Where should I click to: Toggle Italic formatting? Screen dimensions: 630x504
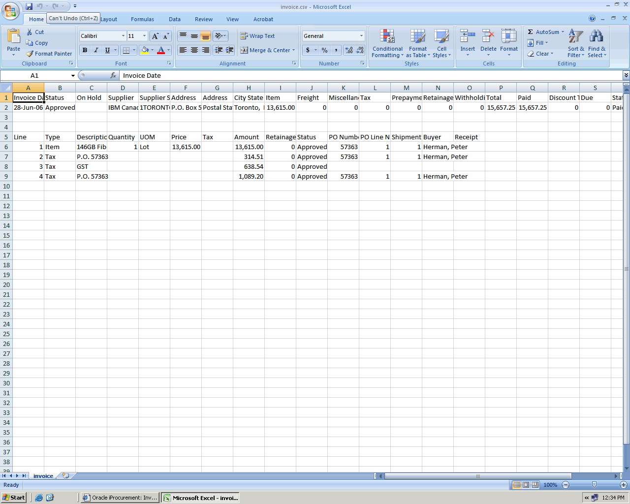point(96,50)
